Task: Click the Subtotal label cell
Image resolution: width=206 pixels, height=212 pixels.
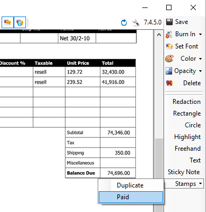Action: point(83,133)
